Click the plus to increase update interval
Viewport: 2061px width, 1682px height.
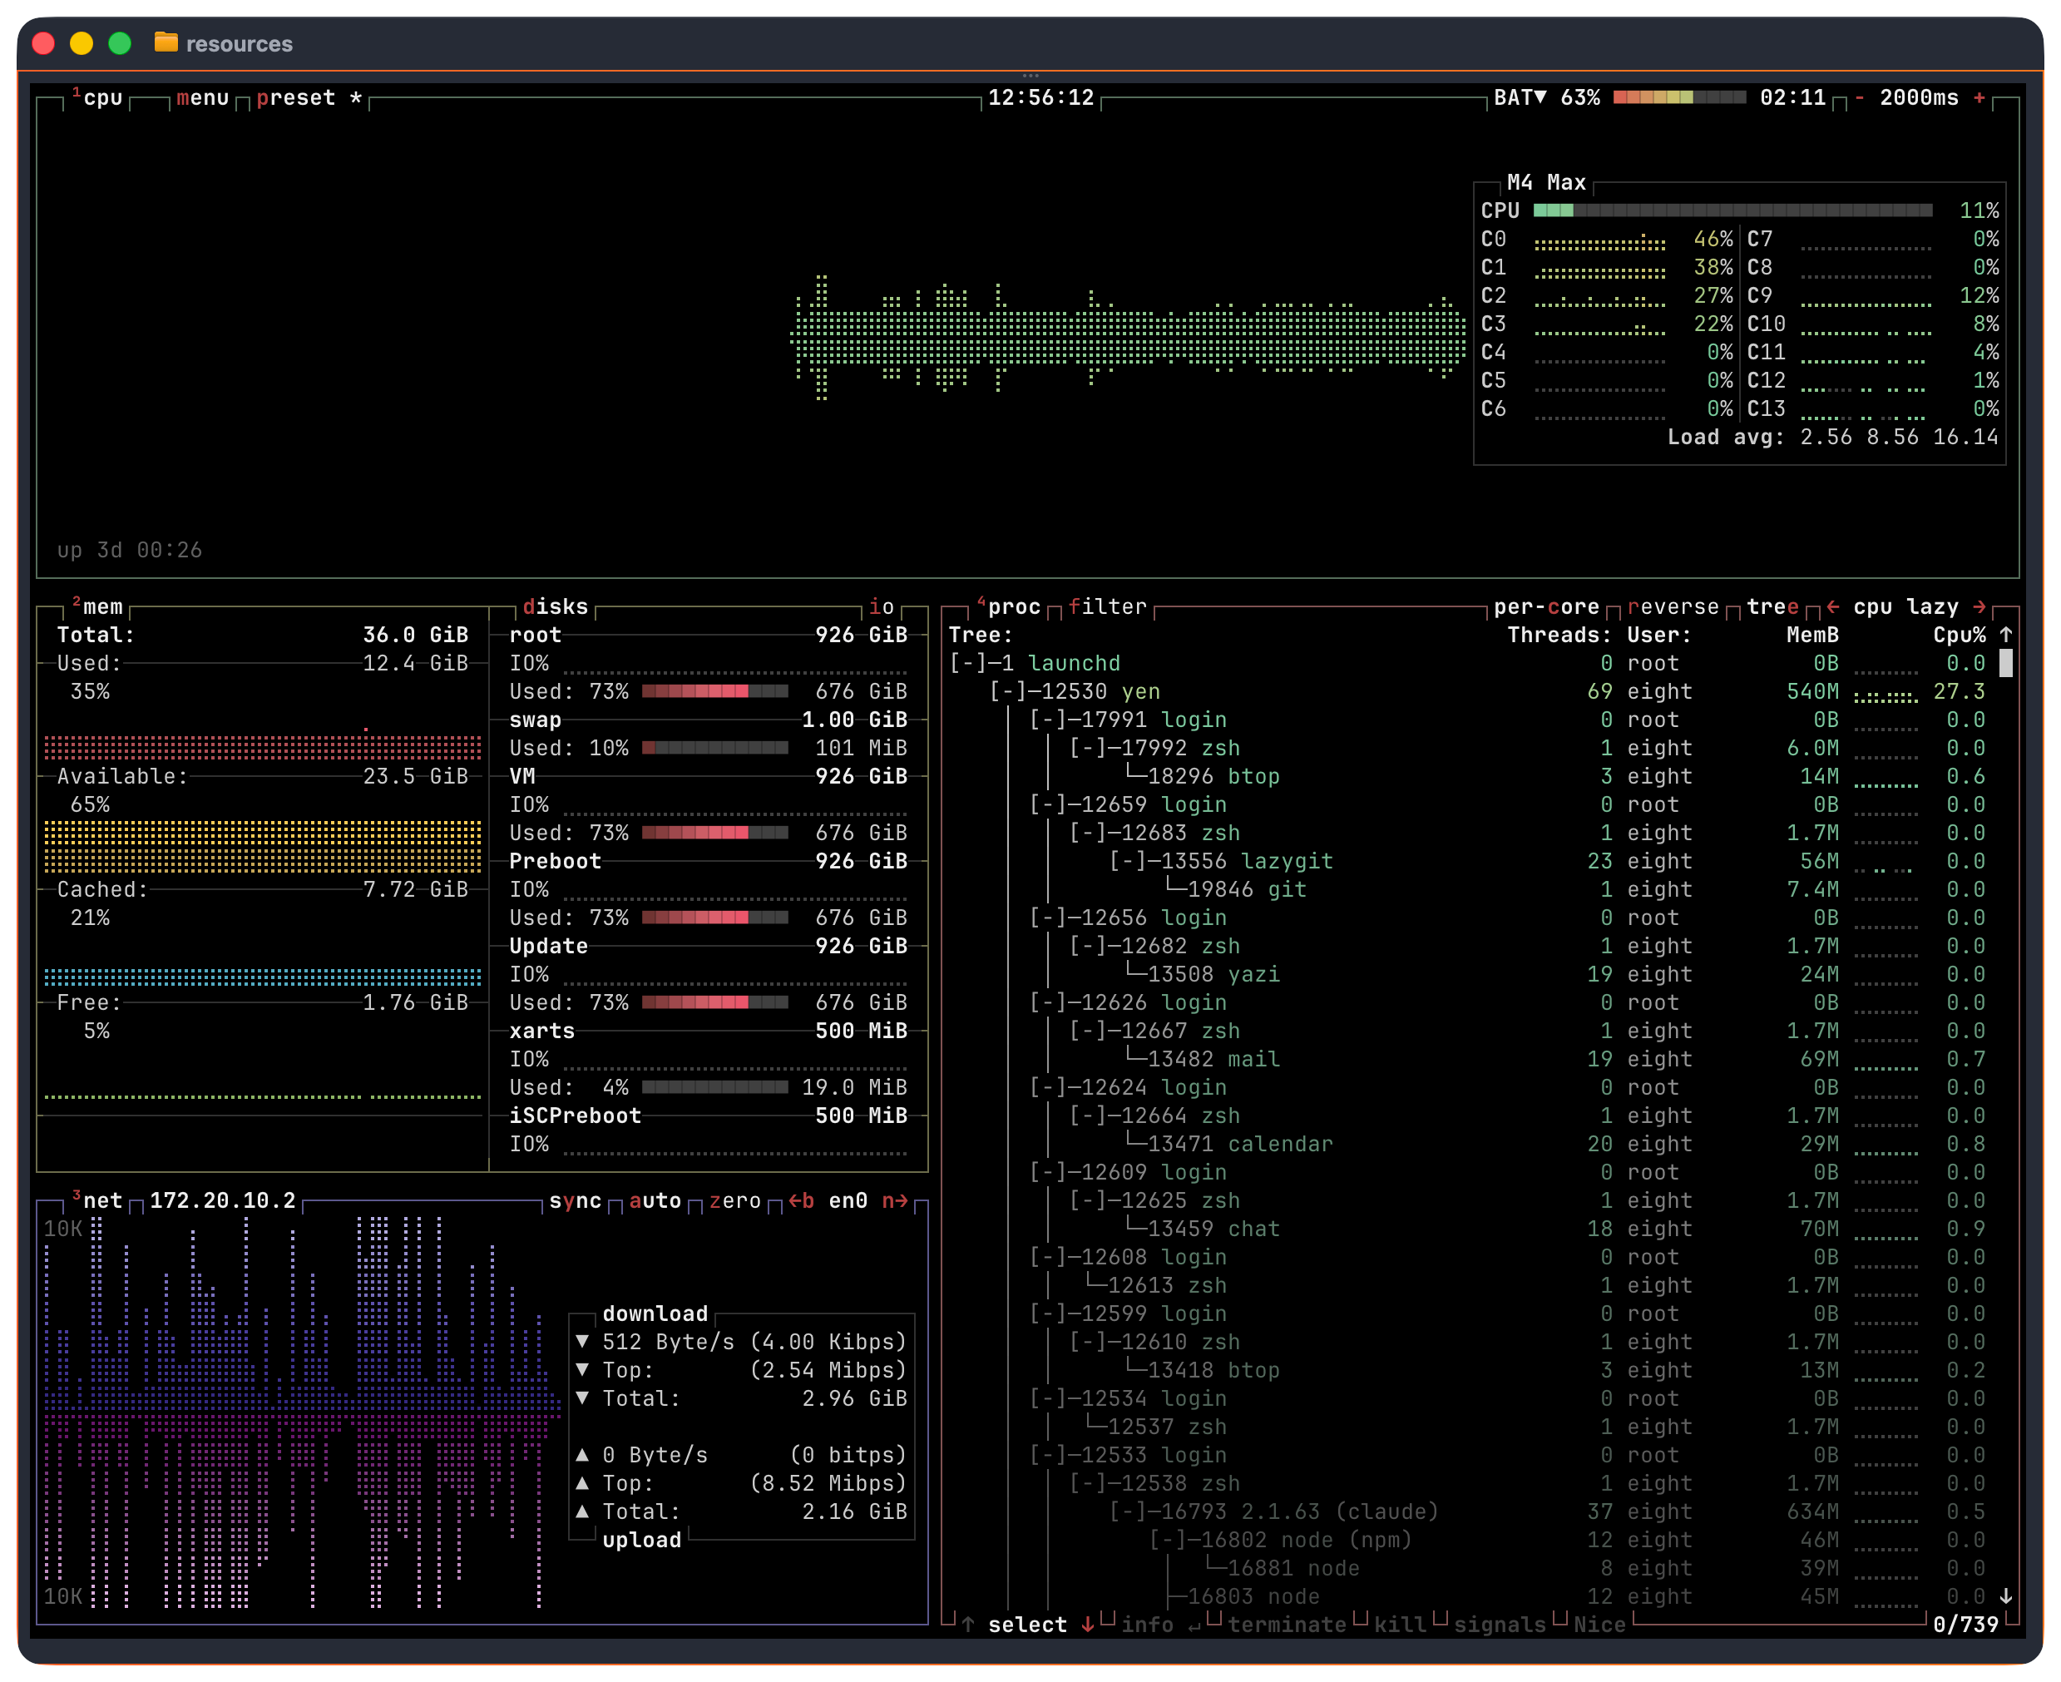coord(1979,98)
